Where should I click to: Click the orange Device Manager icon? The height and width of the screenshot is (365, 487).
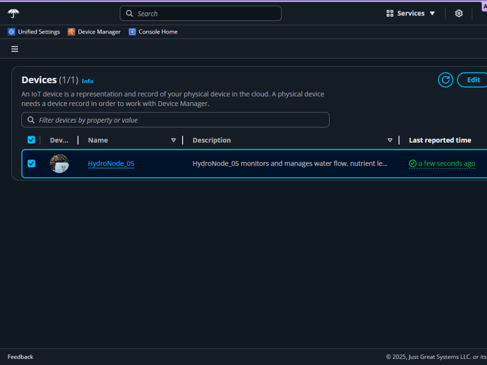tap(71, 32)
